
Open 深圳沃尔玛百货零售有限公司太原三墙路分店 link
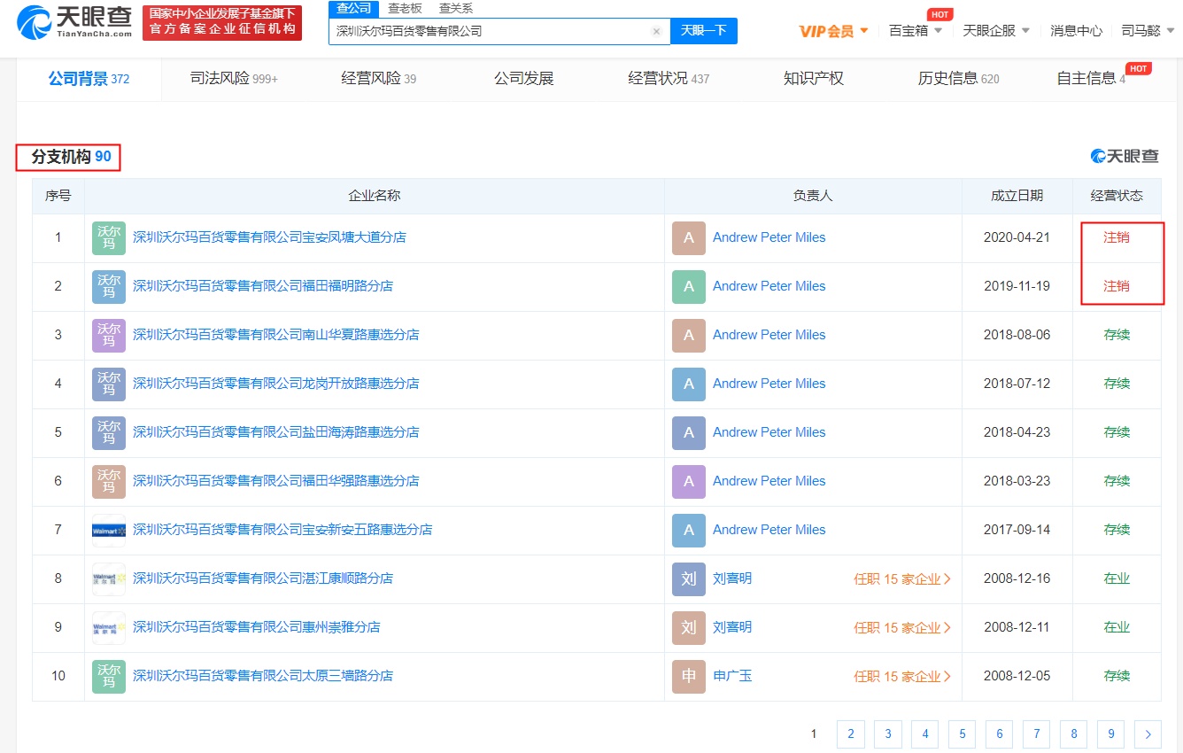click(x=263, y=676)
